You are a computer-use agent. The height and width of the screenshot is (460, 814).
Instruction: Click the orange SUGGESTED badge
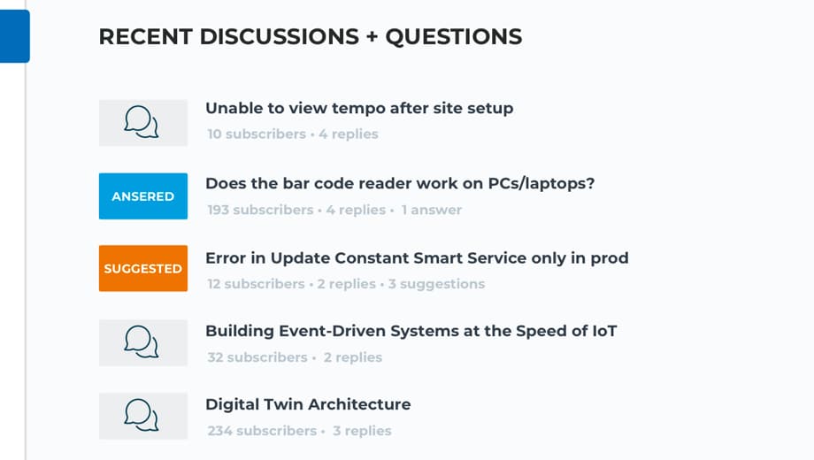tap(142, 268)
